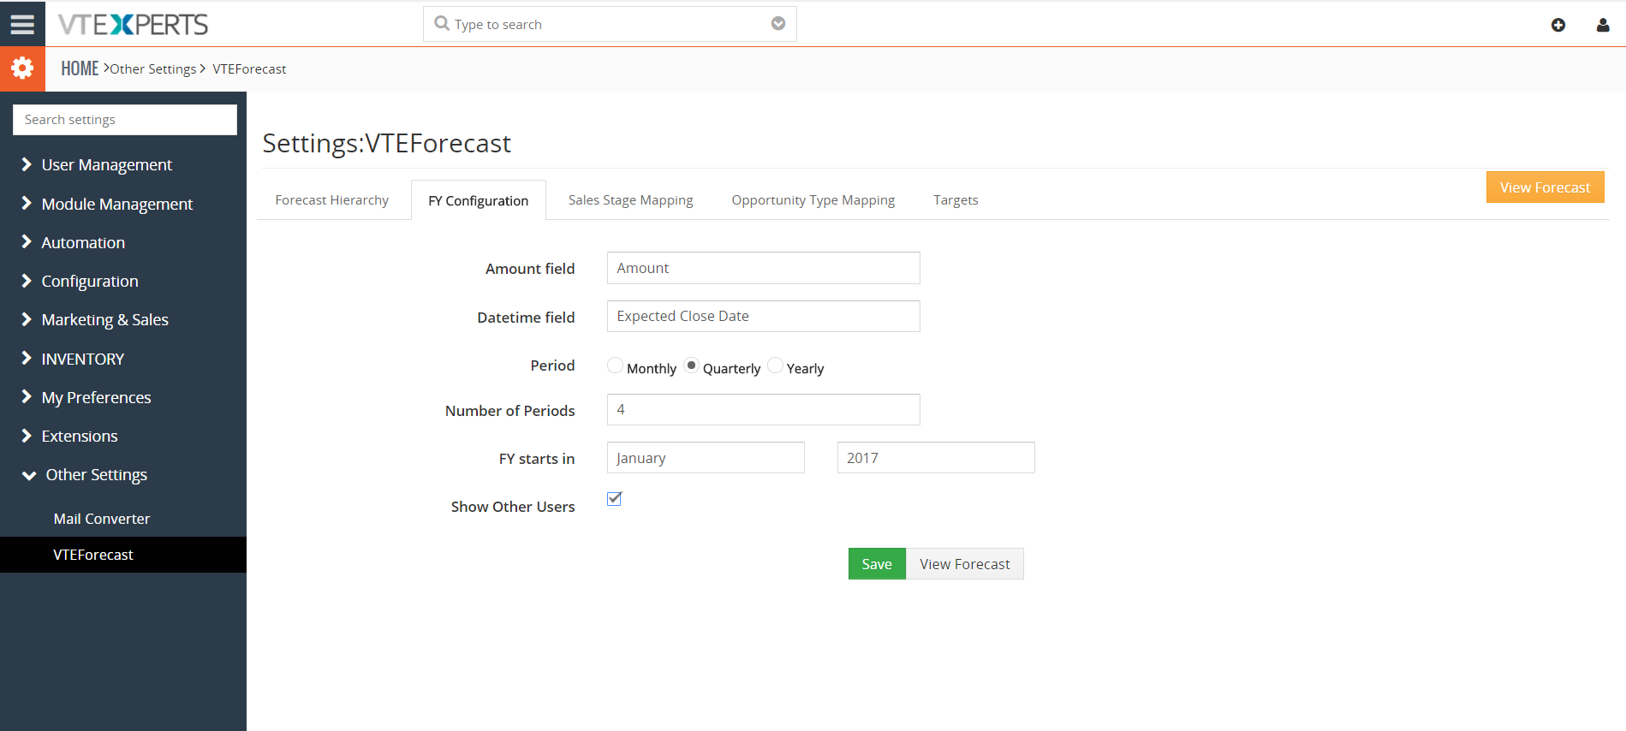
Task: Select Yearly period radio button
Action: [775, 365]
